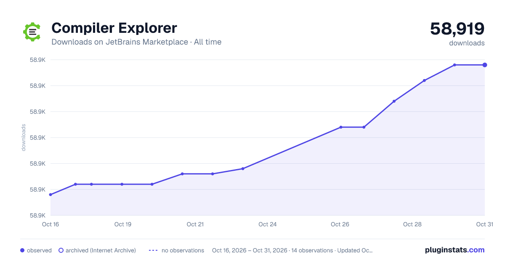Click the 'archived (Internet Archive)' legend label

point(101,250)
